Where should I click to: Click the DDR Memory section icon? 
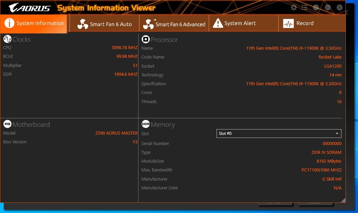pyautogui.click(x=146, y=124)
